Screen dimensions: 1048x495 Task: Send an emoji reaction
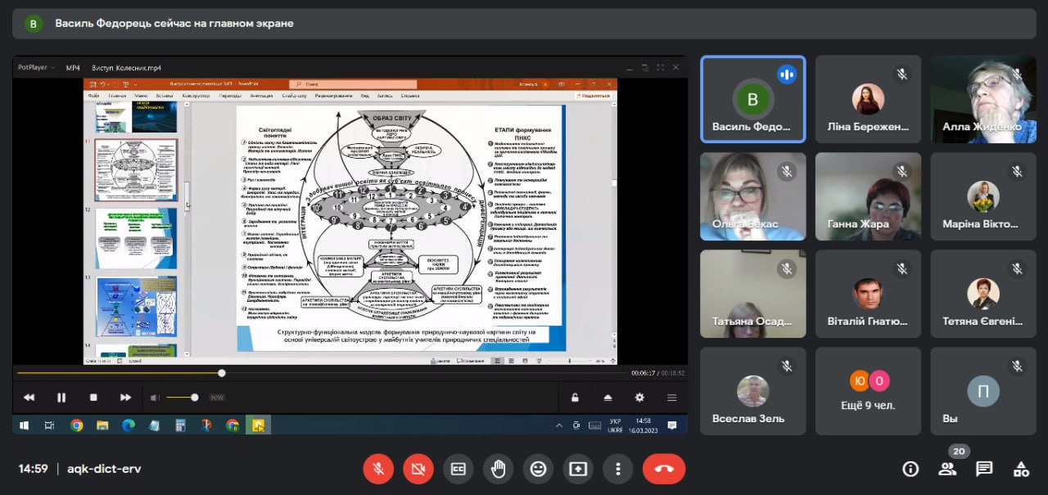click(x=538, y=469)
